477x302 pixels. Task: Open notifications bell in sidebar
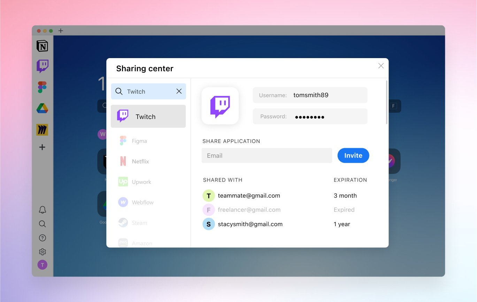pos(43,210)
